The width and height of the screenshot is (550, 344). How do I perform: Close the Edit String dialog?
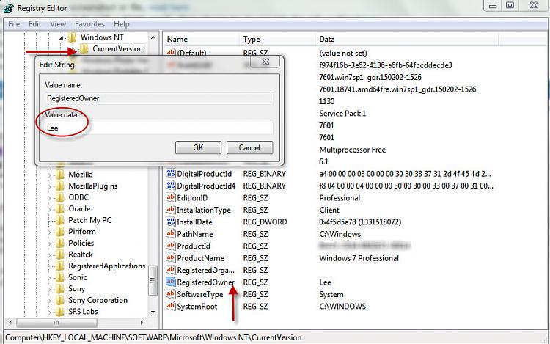point(265,62)
